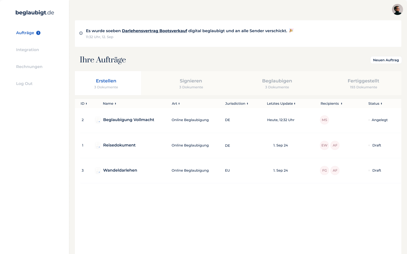
Task: Sort table by ID column
Action: click(84, 104)
